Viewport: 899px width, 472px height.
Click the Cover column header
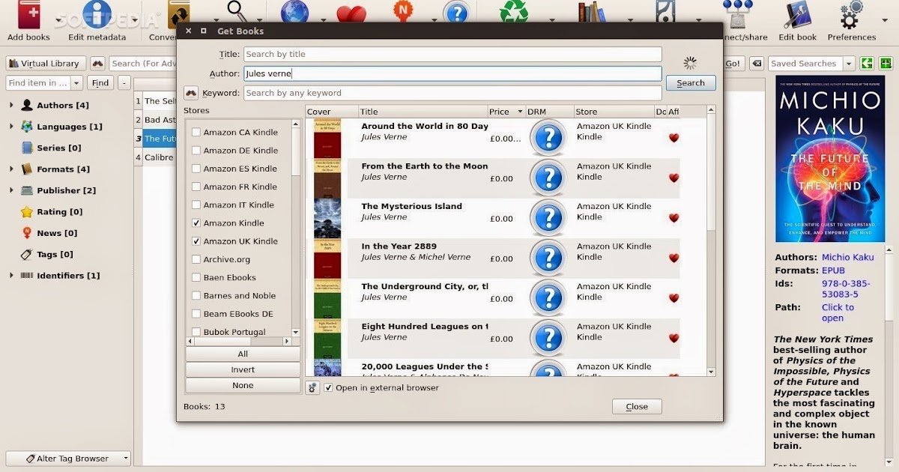point(332,112)
